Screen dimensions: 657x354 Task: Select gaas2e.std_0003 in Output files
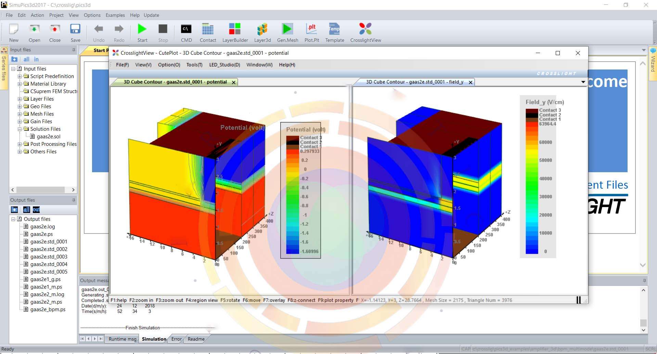(x=49, y=257)
